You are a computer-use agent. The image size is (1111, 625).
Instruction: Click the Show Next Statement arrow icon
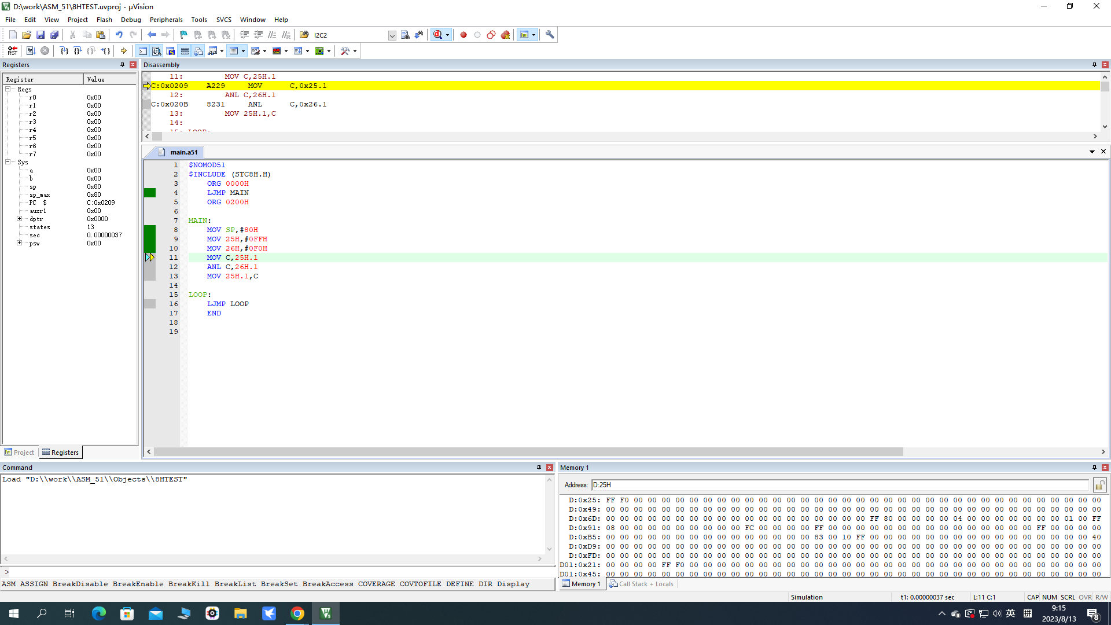(123, 51)
